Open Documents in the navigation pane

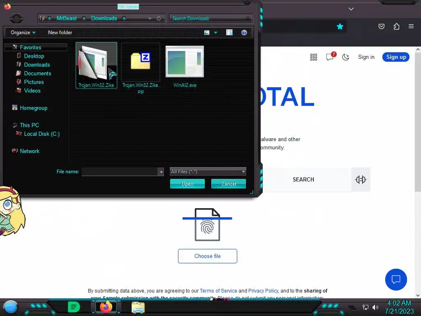(x=37, y=73)
